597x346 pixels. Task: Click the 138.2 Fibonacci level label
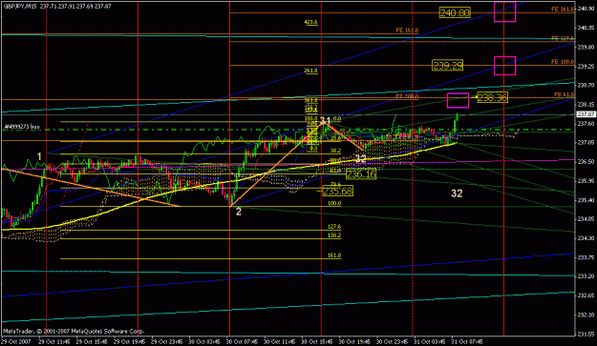pos(334,235)
